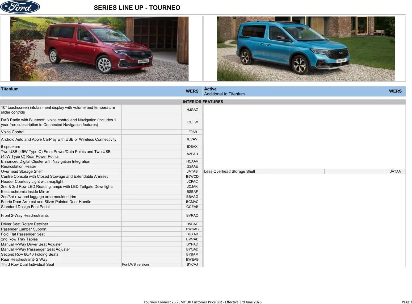412x304 pixels.
Task: Select Enhanced Digital Cluster with Navigation Integration
Action: pos(45,161)
